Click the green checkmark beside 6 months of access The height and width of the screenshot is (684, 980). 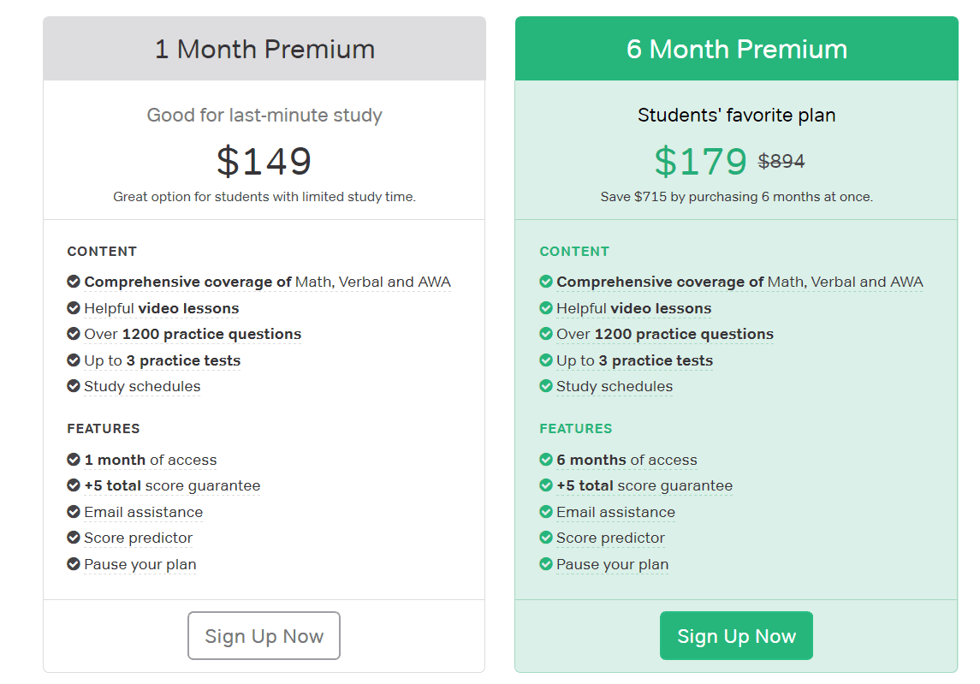pyautogui.click(x=546, y=460)
